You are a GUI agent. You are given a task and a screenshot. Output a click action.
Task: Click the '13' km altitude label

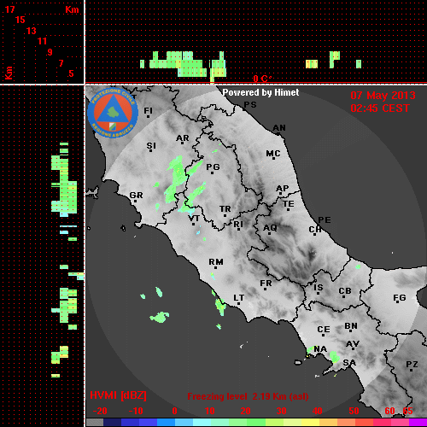[x=32, y=31]
